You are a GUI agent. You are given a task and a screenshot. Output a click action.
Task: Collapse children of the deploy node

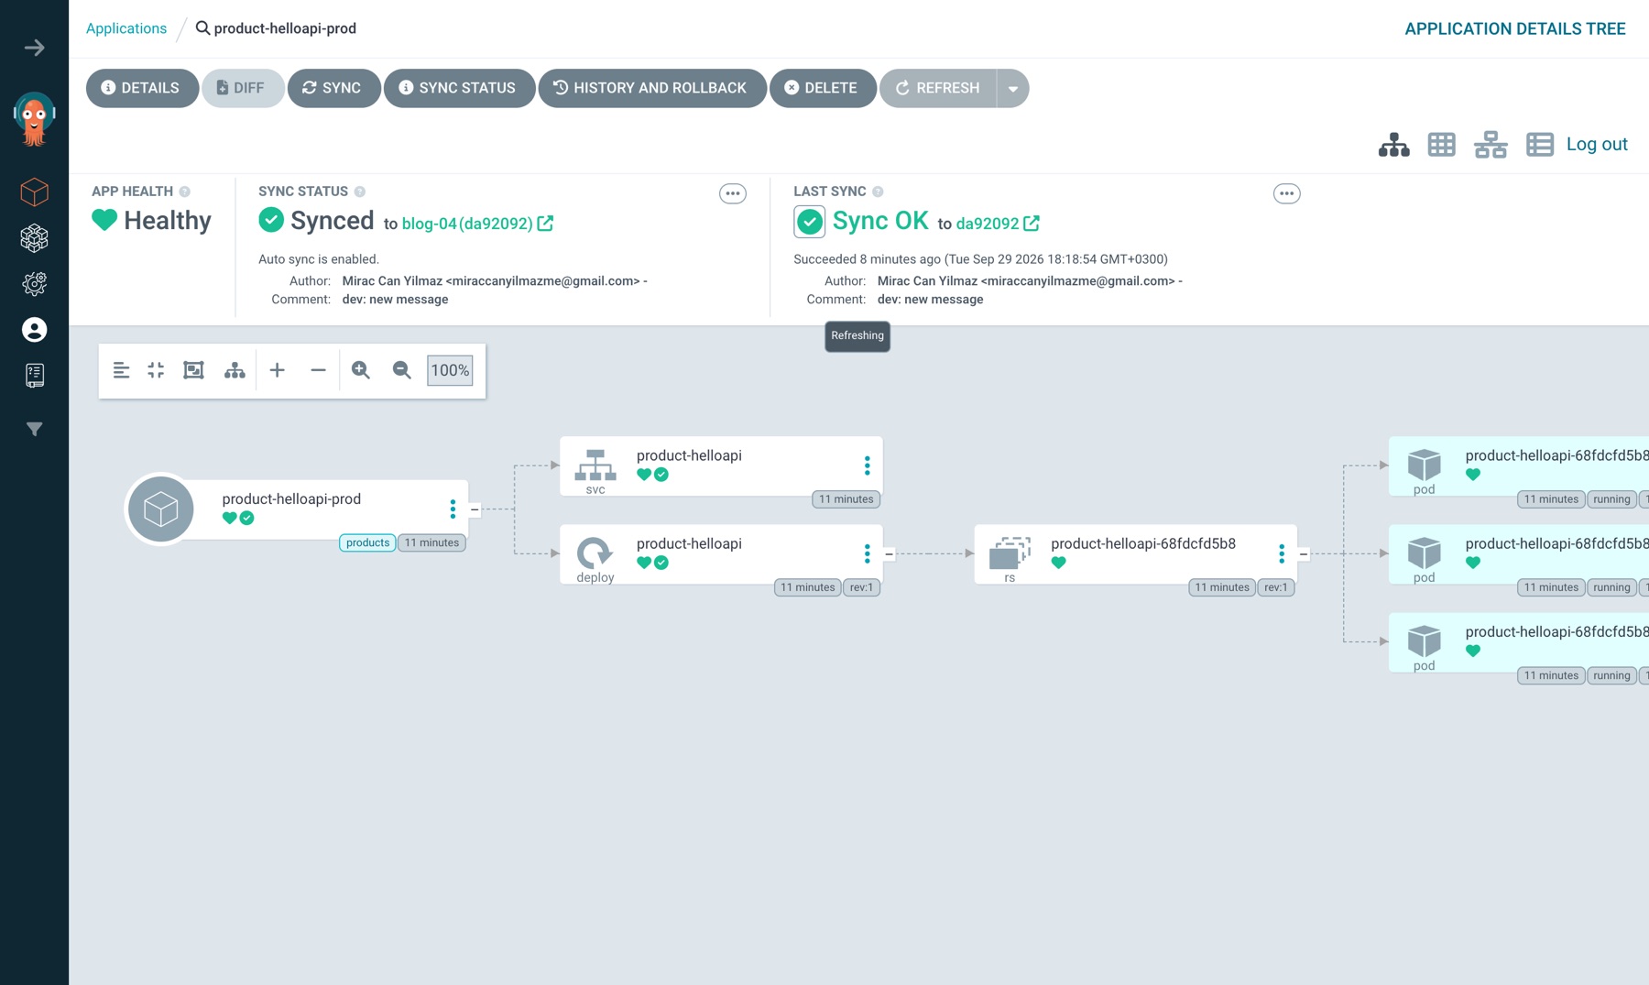coord(889,553)
